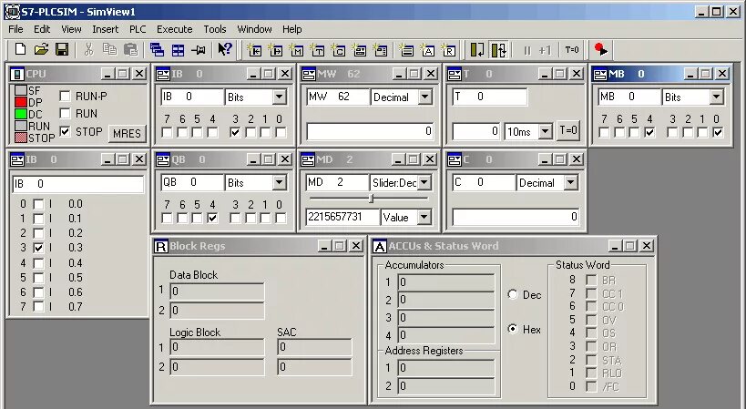Click the Next Scan (+1) icon
The width and height of the screenshot is (746, 409).
click(545, 50)
